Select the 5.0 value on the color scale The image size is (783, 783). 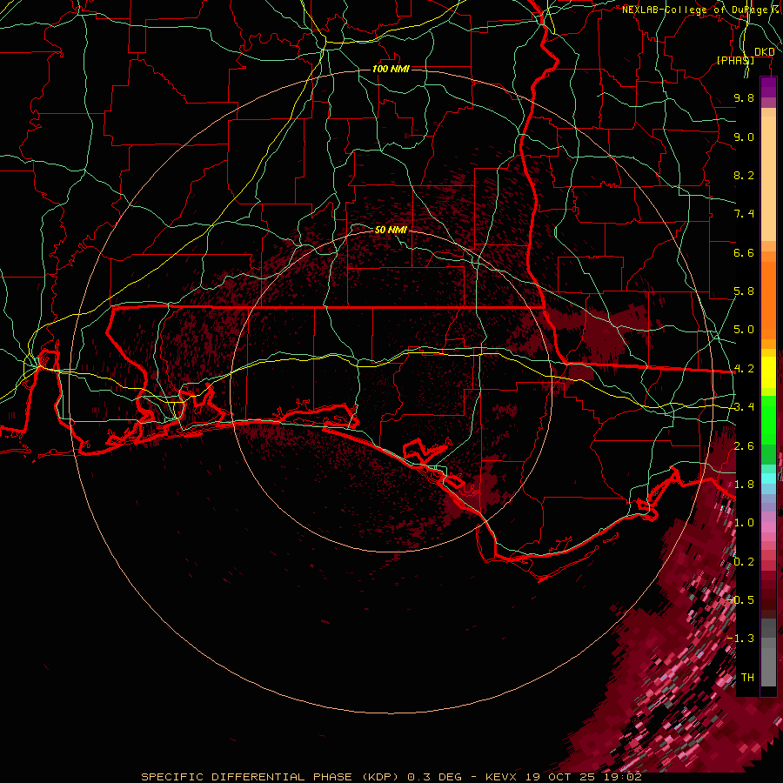click(744, 330)
